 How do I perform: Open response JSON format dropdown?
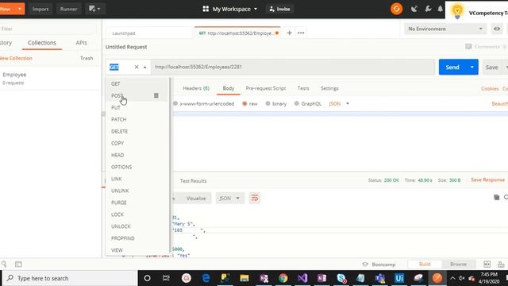[x=229, y=198]
